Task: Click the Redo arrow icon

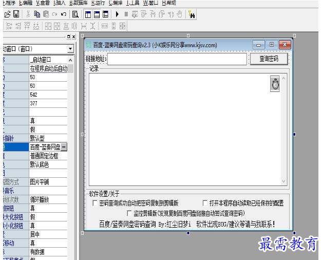Action: click(54, 14)
